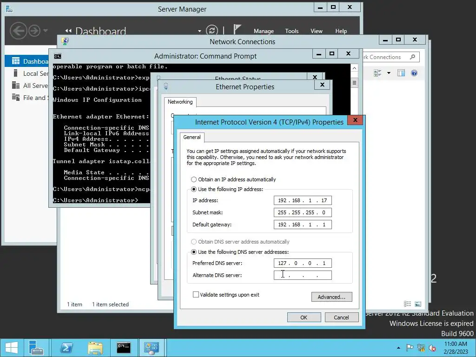Expand the breadcrumb dropdown next to Dashboard
Screen dimensions: 476x357
coord(199,31)
